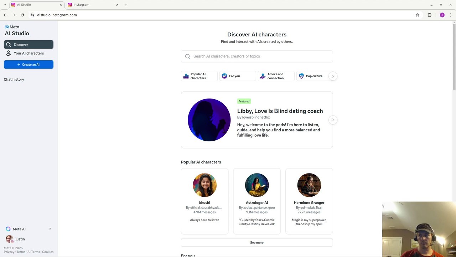Open Your AI characters page

pyautogui.click(x=28, y=53)
